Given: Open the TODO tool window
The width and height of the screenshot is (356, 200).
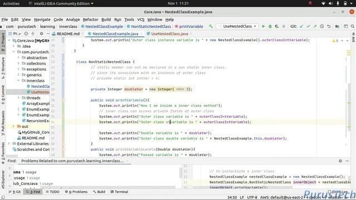Looking at the screenshot, I should [52, 192].
